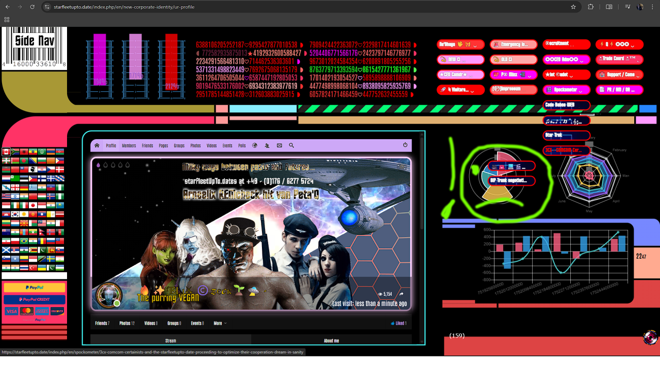Viewport: 660px width, 371px height.
Task: Click the PayPal payment button
Action: pyautogui.click(x=35, y=288)
